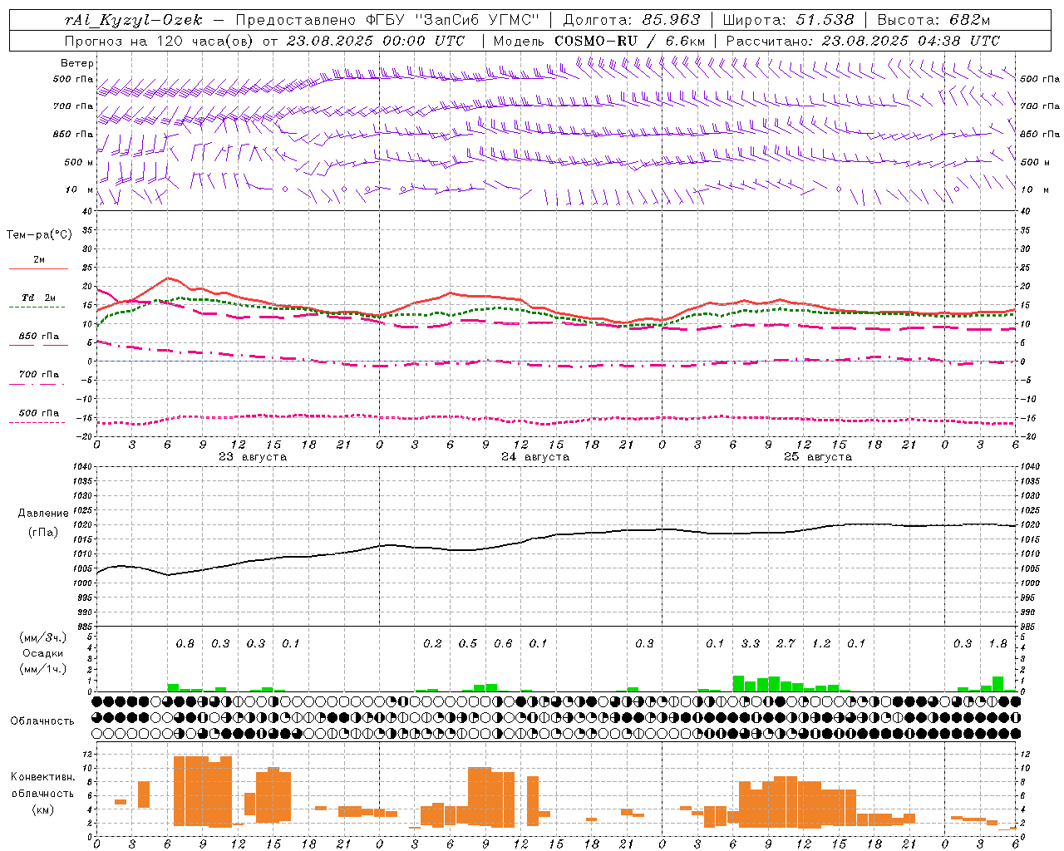
Task: Select the 3.3 precipitation value
Action: click(751, 644)
